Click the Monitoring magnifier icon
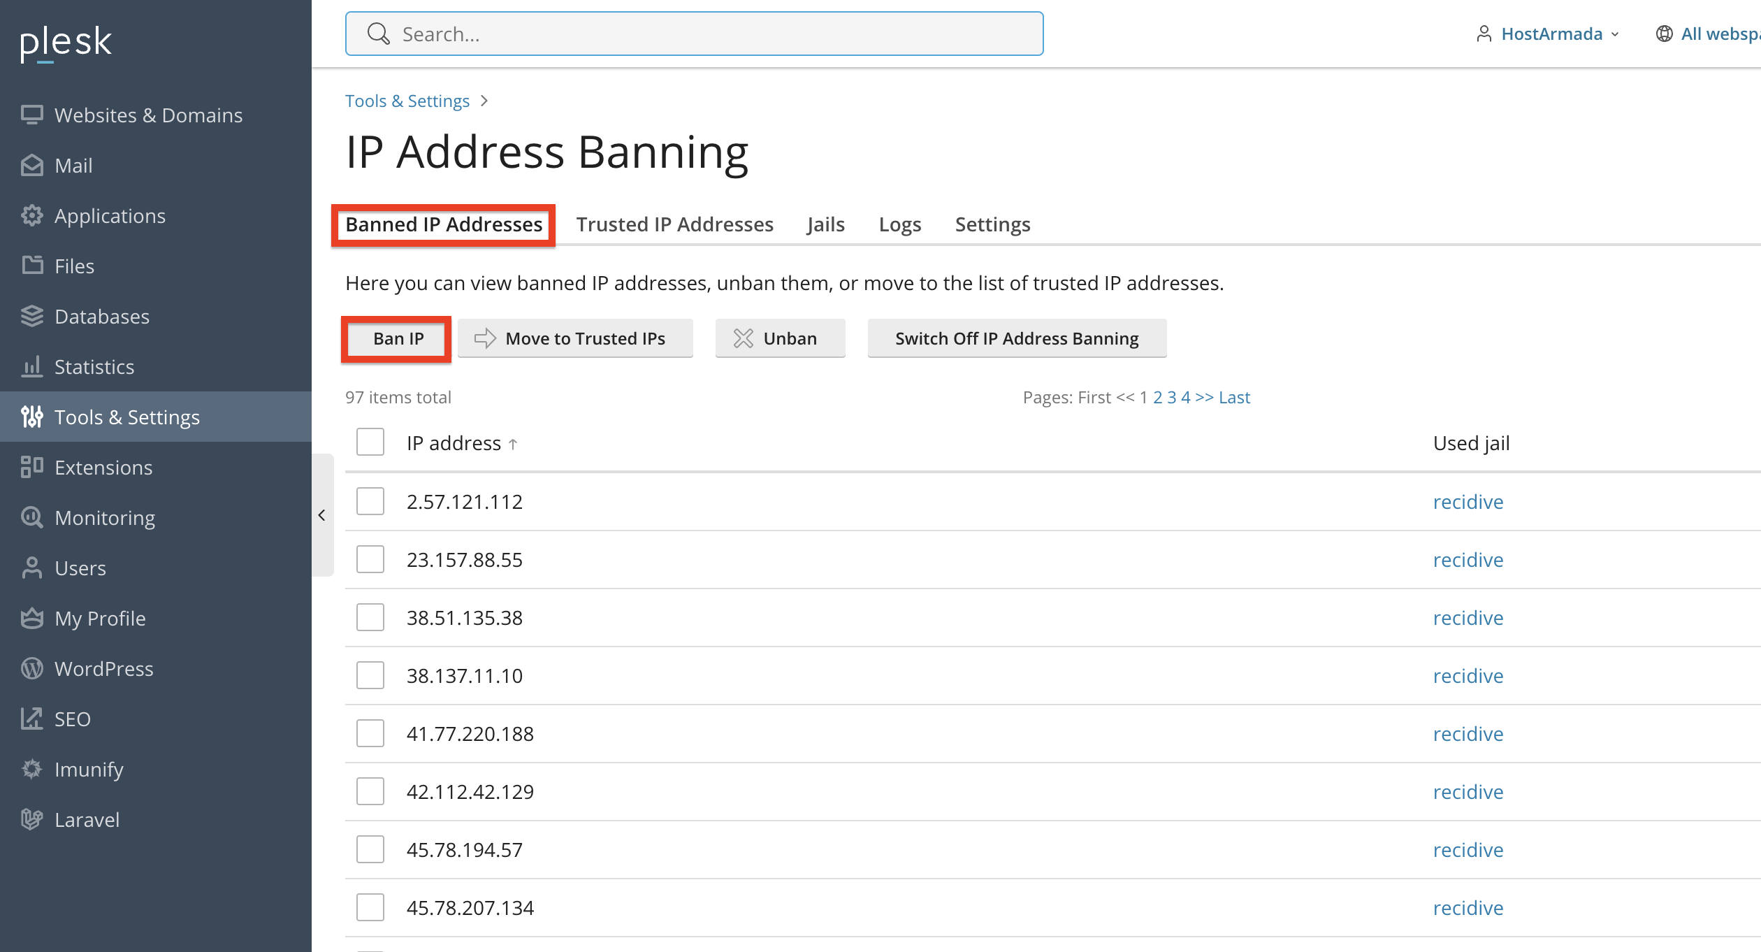Screen dimensions: 1761x952 point(32,517)
